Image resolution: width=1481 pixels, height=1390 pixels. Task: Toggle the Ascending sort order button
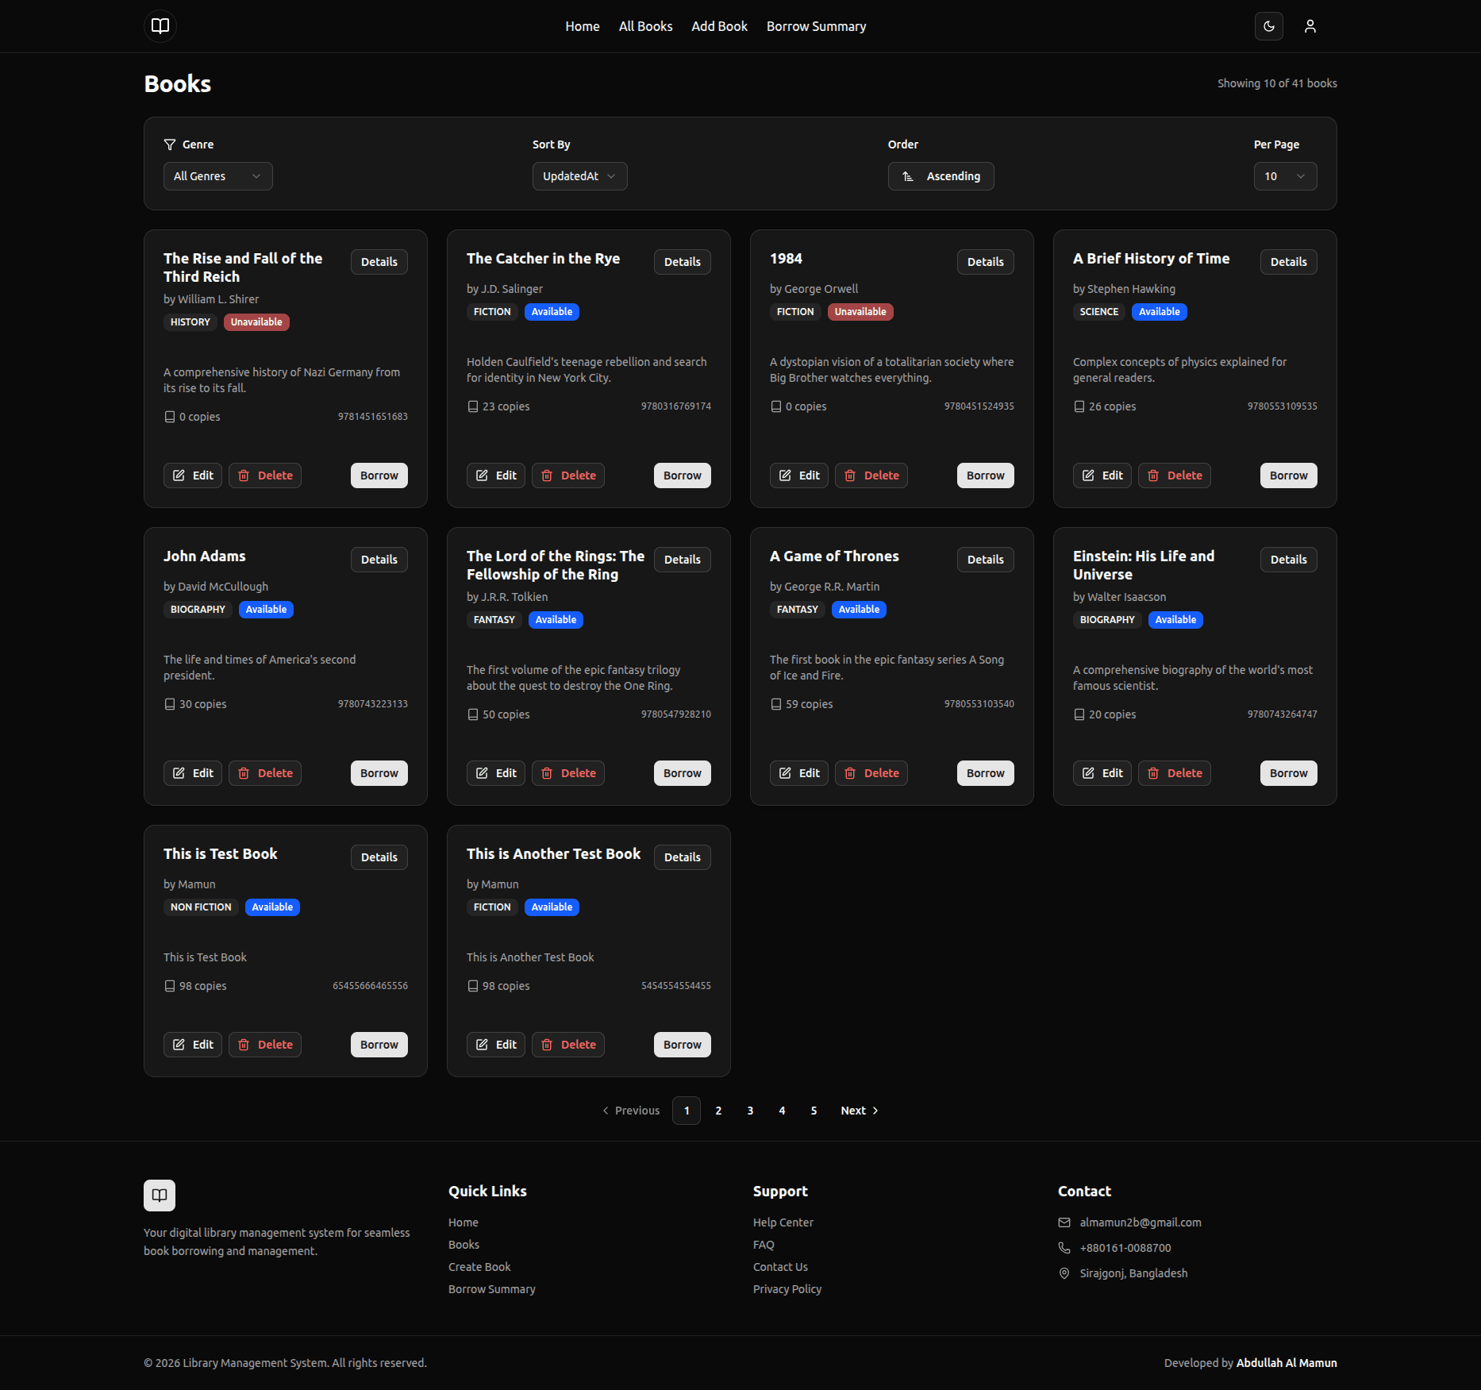pyautogui.click(x=941, y=176)
